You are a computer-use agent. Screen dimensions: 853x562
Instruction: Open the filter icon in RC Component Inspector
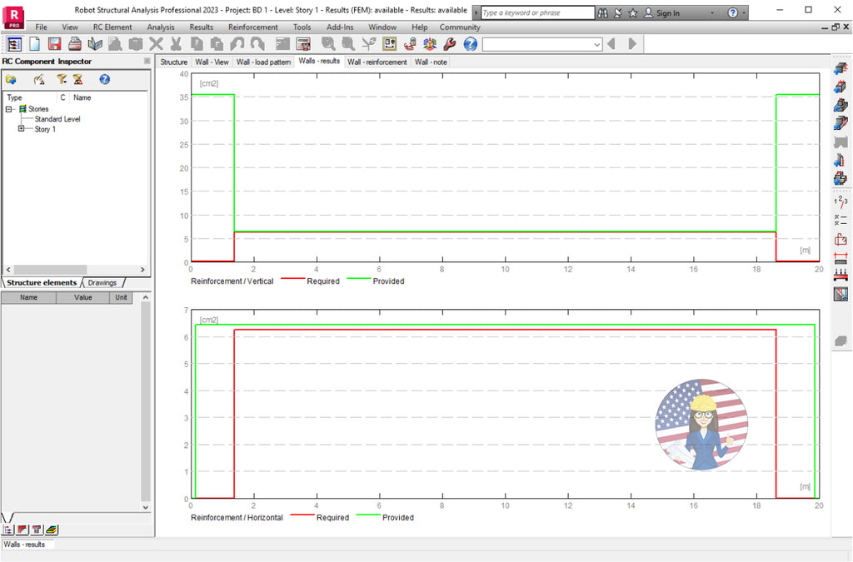click(61, 79)
